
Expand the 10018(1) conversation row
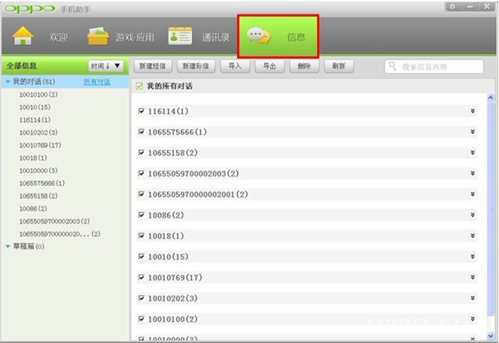[473, 236]
